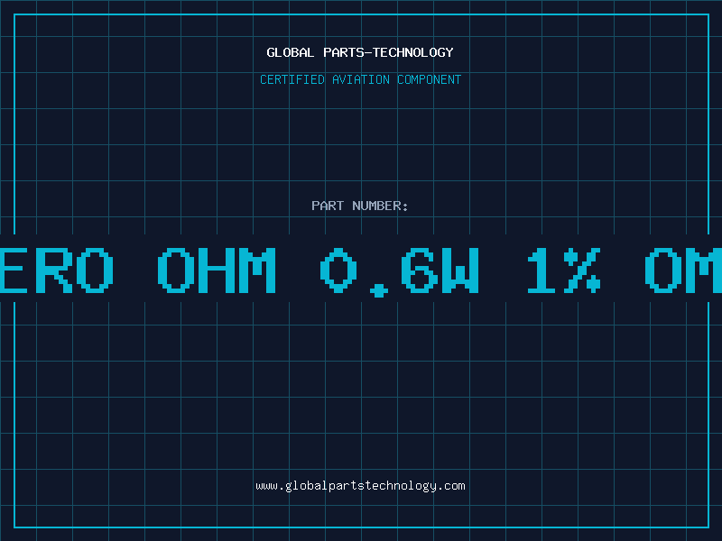Image resolution: width=722 pixels, height=541 pixels.
Task: Click the 'GLOBAL PARTS-TECHNOLOGY' heading
Action: [360, 52]
